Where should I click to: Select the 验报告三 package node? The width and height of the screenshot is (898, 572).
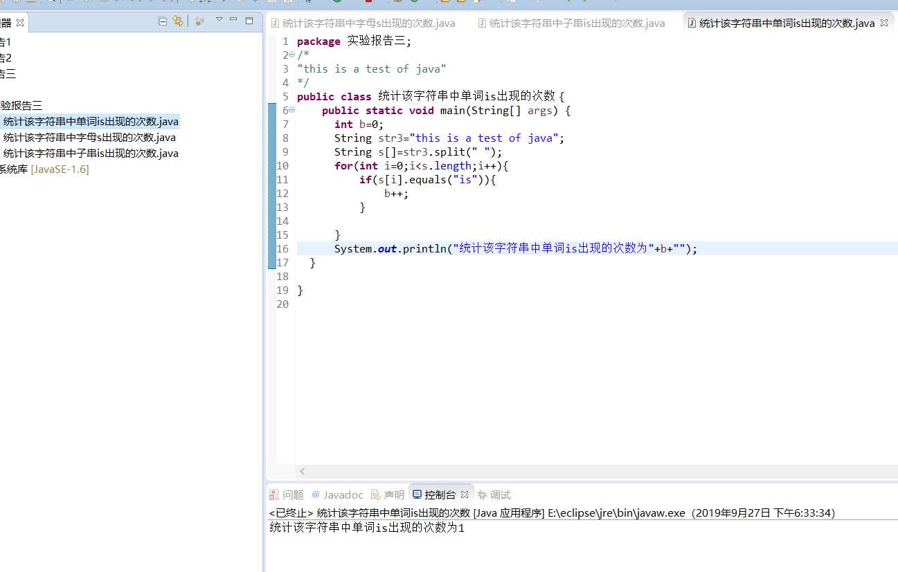pos(21,106)
